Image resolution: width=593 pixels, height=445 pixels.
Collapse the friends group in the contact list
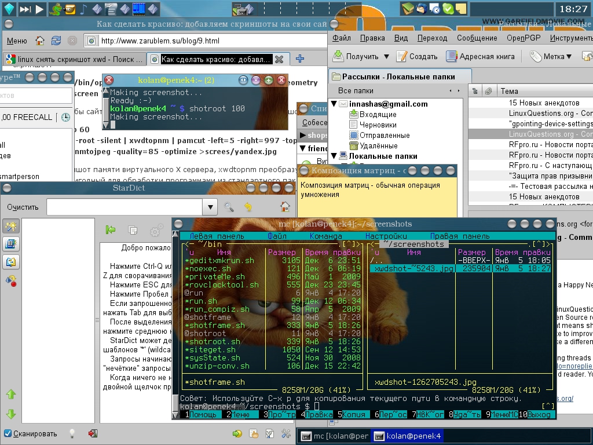303,148
